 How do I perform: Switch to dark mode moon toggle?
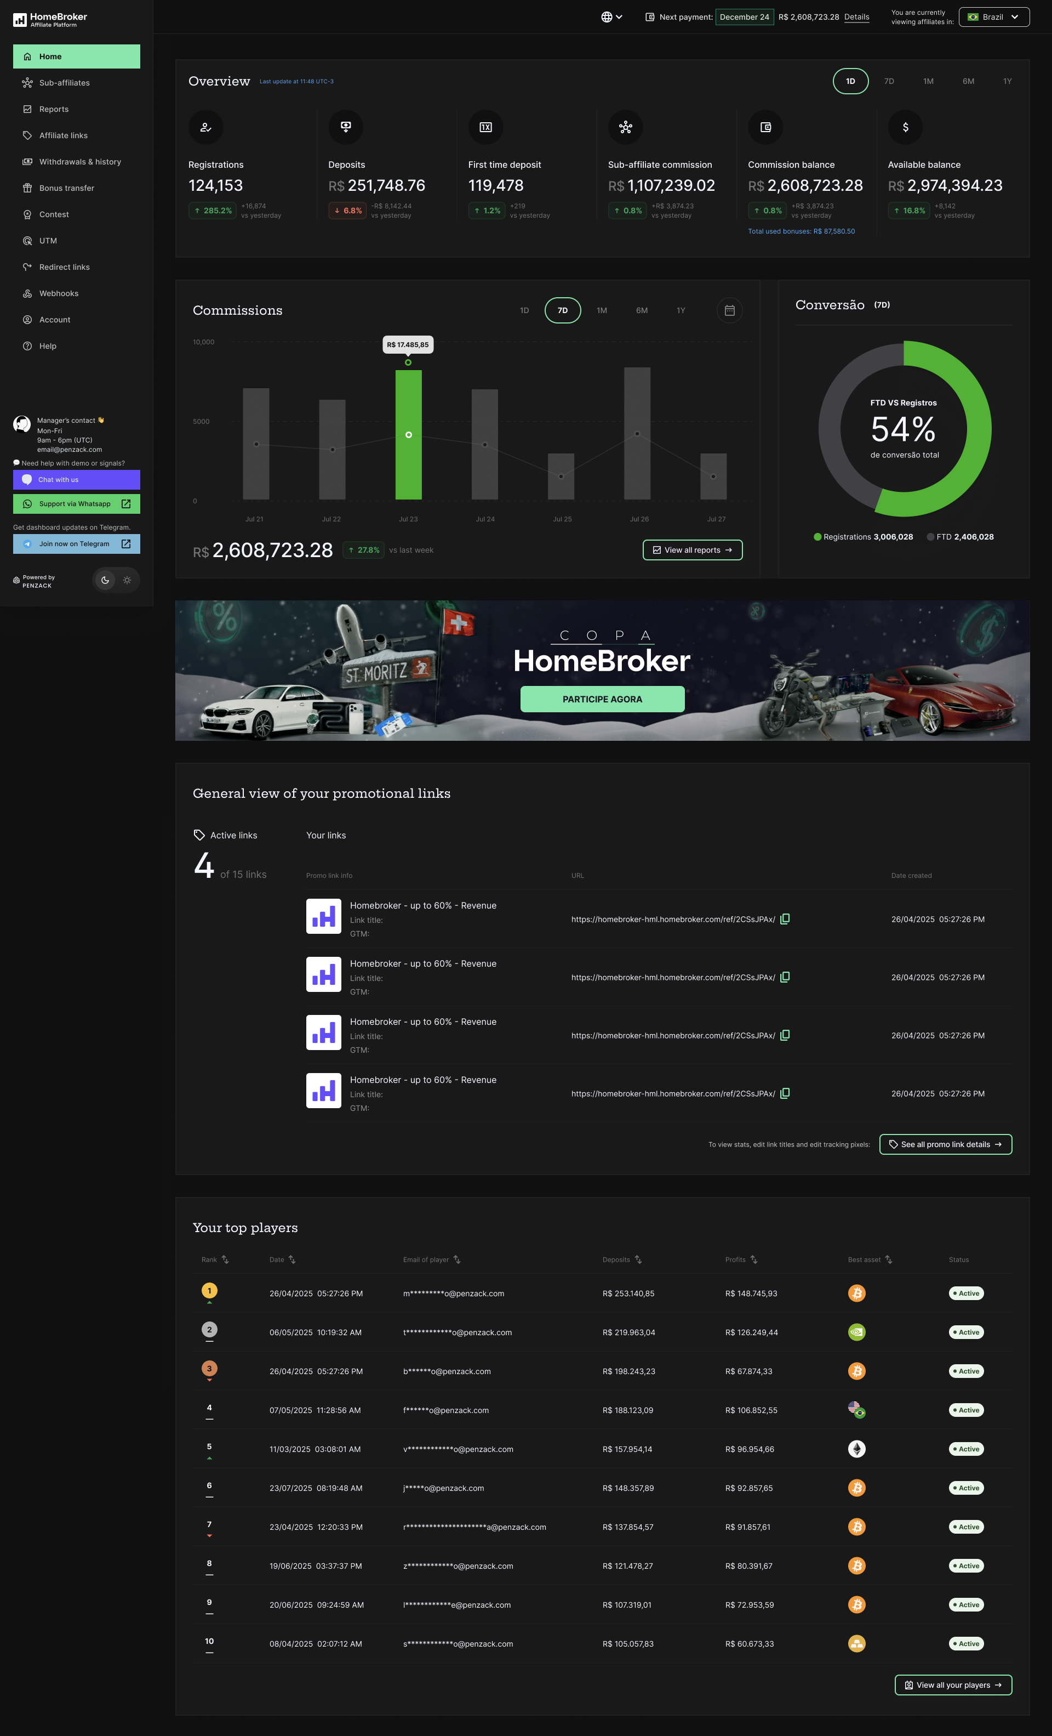[x=105, y=580]
